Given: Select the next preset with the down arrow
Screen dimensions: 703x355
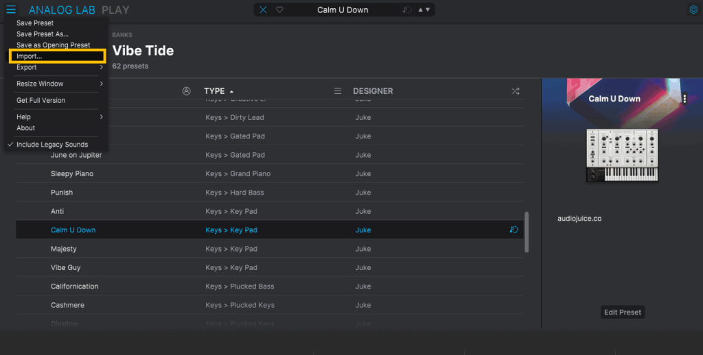Looking at the screenshot, I should [x=428, y=10].
